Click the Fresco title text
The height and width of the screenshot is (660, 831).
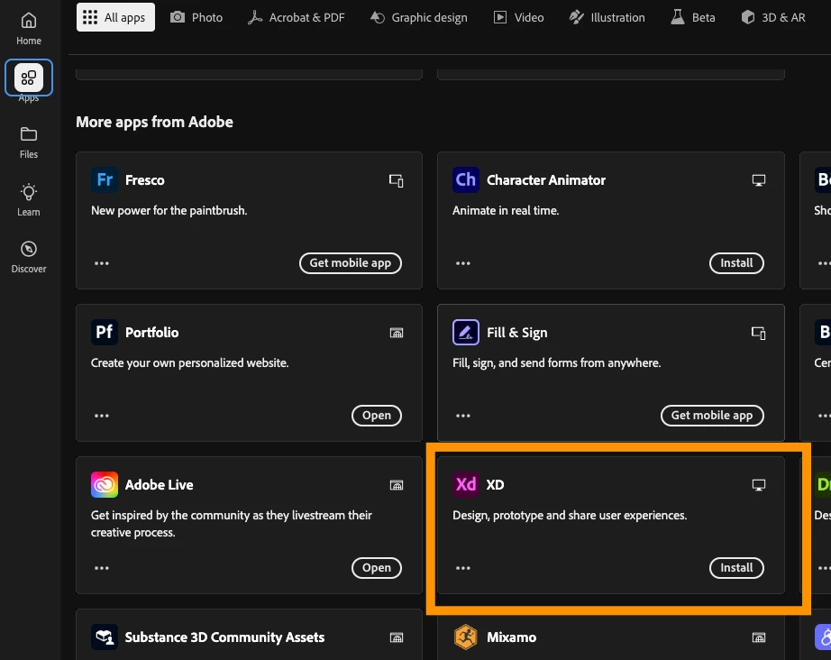(x=145, y=180)
